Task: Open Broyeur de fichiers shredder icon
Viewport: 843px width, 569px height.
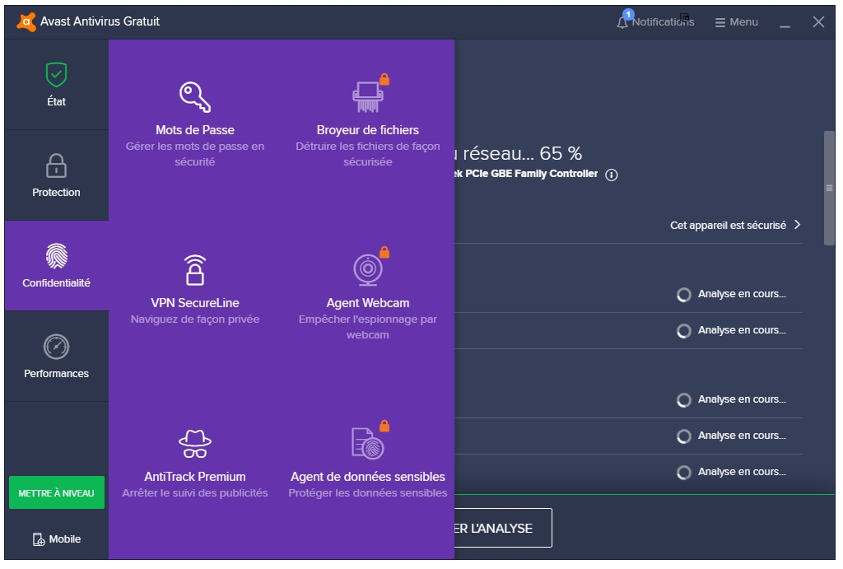Action: [x=367, y=97]
